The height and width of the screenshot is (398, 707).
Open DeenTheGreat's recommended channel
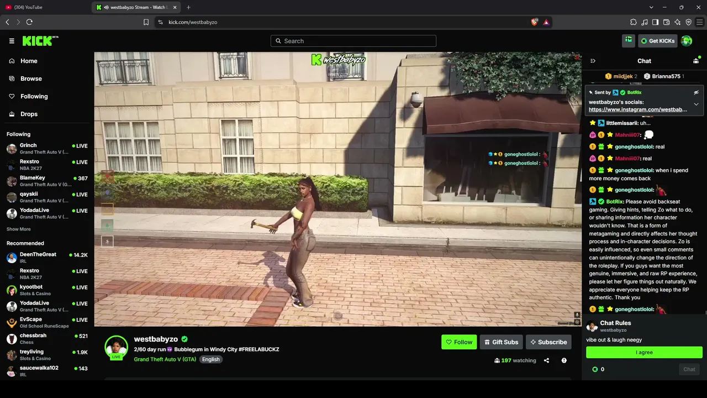coord(47,258)
